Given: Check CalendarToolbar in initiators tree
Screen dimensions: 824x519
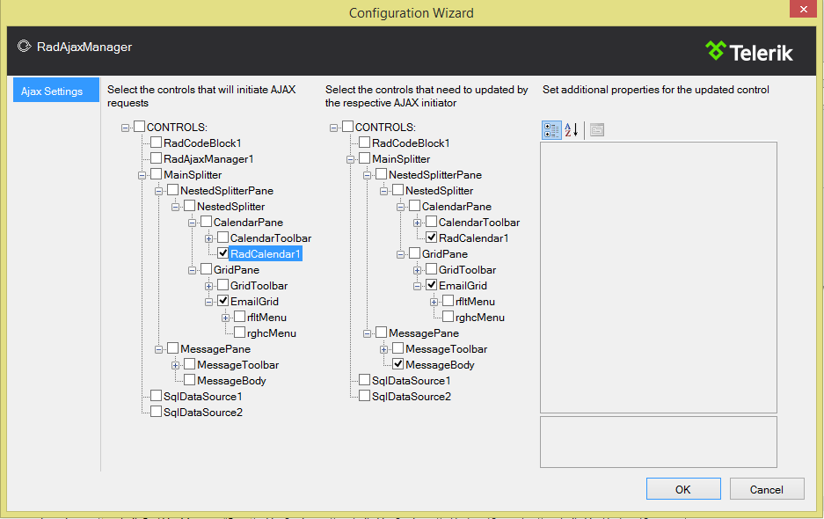Looking at the screenshot, I should [222, 238].
